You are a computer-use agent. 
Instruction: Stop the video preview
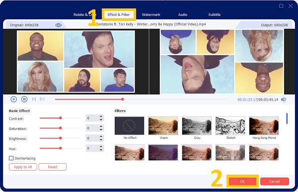pos(24,99)
